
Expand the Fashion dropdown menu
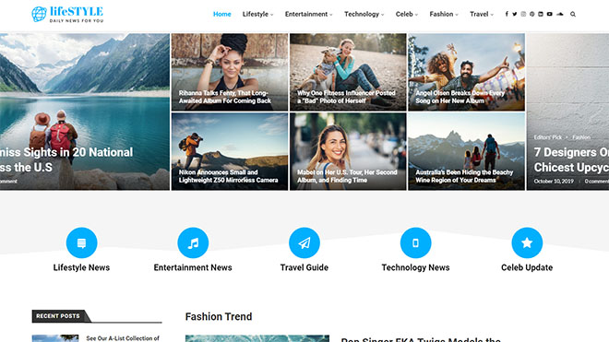tap(444, 14)
